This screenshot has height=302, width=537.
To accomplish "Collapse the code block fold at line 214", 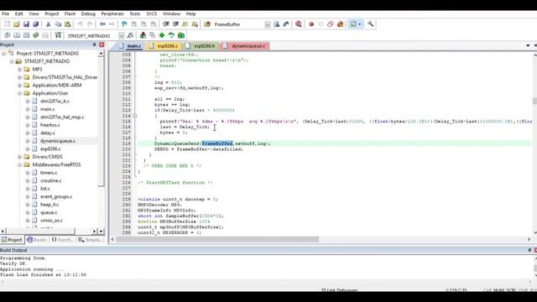I will pyautogui.click(x=135, y=116).
